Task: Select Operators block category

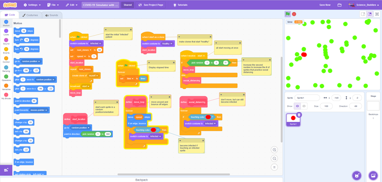Action: coord(6,78)
